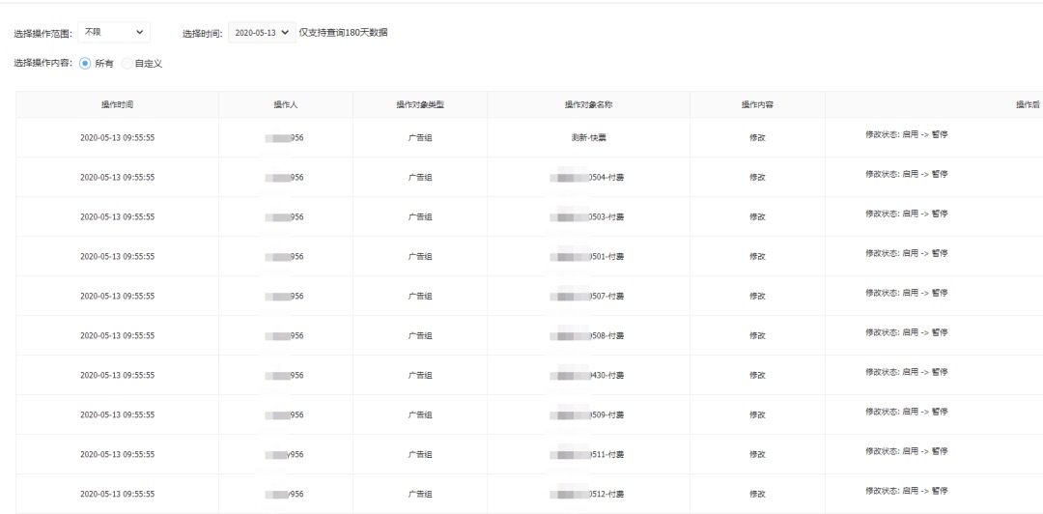
Task: Open the 选择时间 date dropdown 2020-05-13
Action: pos(262,33)
